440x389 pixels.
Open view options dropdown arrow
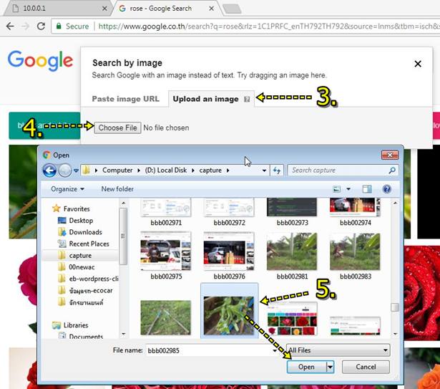click(x=348, y=189)
